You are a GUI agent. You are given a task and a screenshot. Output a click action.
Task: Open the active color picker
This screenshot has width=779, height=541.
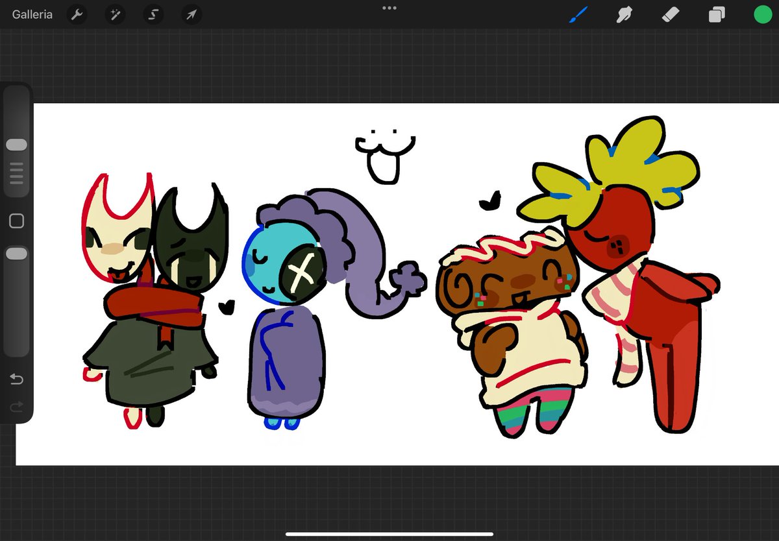762,14
